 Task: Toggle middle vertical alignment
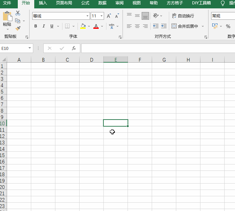coord(137,16)
